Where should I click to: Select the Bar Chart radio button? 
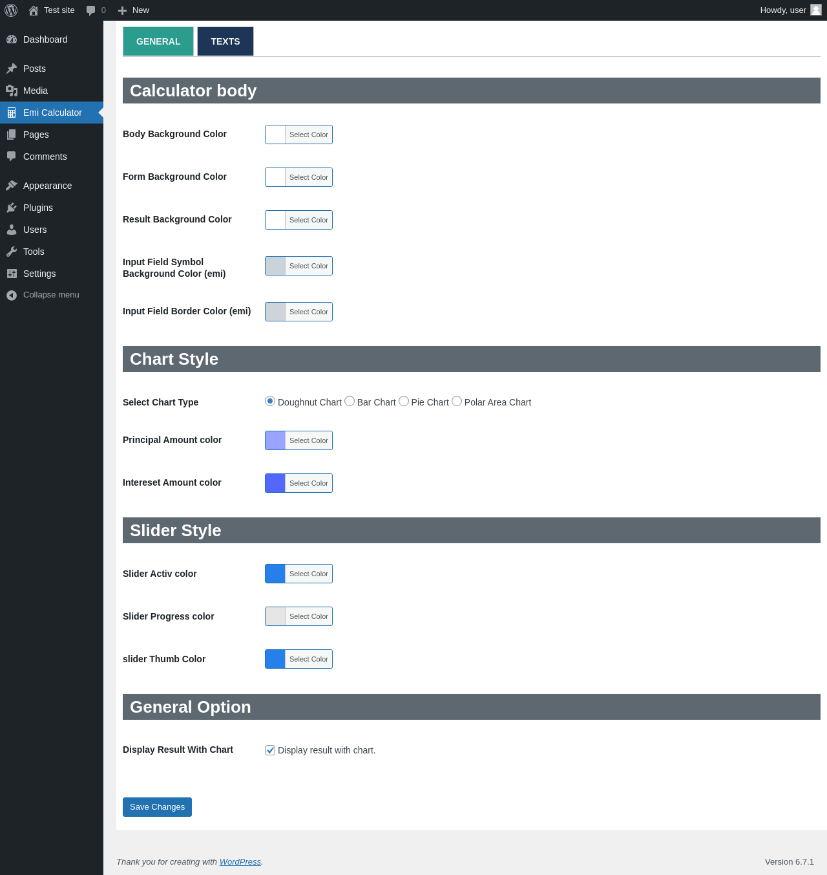click(350, 401)
